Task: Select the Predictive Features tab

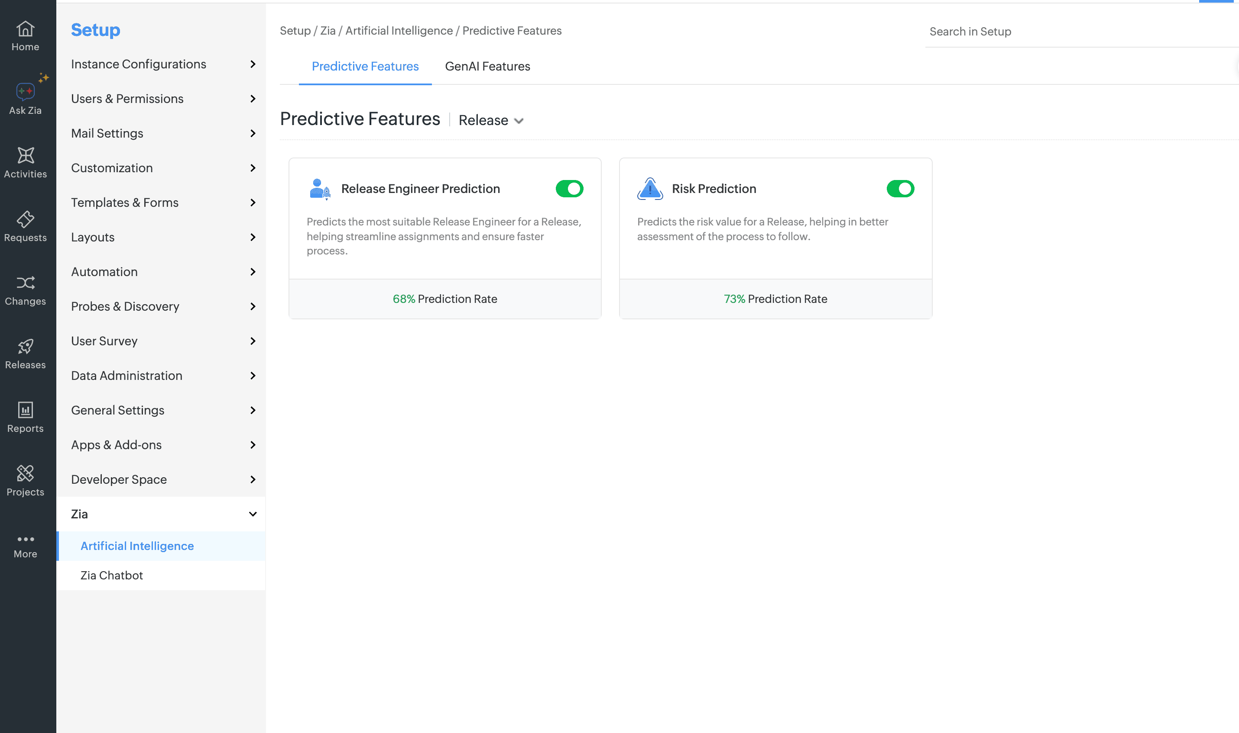Action: 365,66
